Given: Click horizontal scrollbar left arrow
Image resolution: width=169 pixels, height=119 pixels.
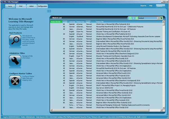Looking at the screenshot, I should [x=51, y=110].
